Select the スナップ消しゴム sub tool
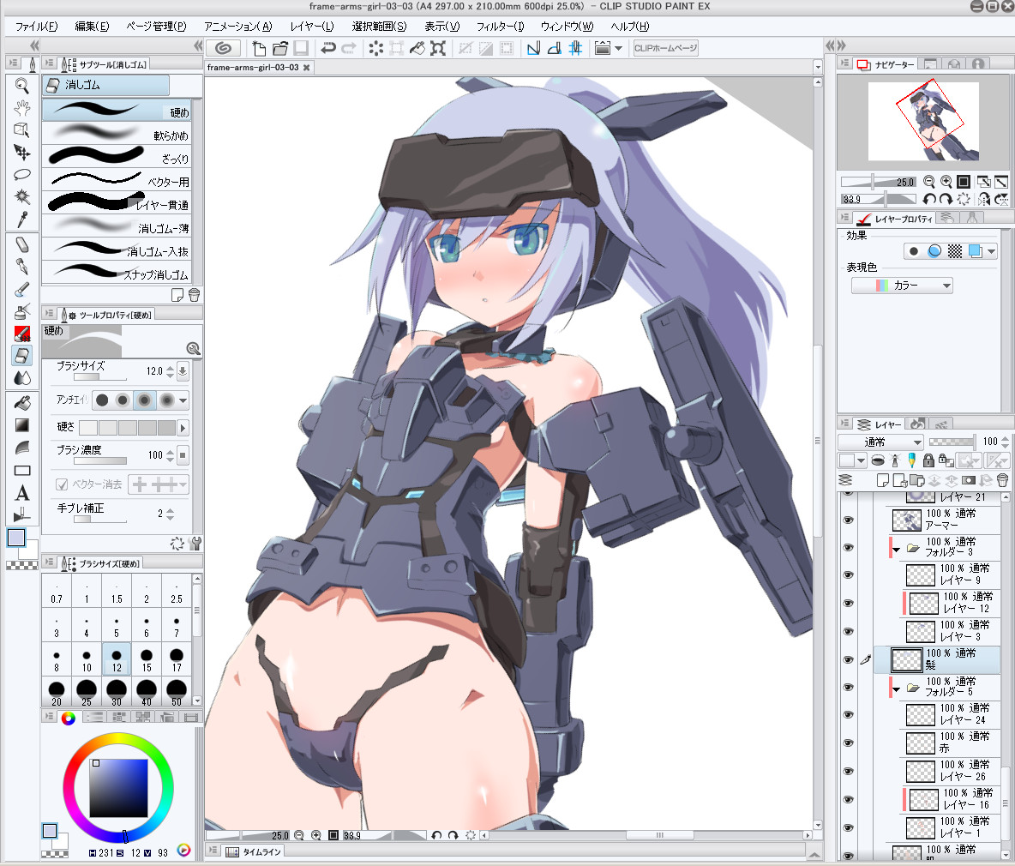 (117, 274)
